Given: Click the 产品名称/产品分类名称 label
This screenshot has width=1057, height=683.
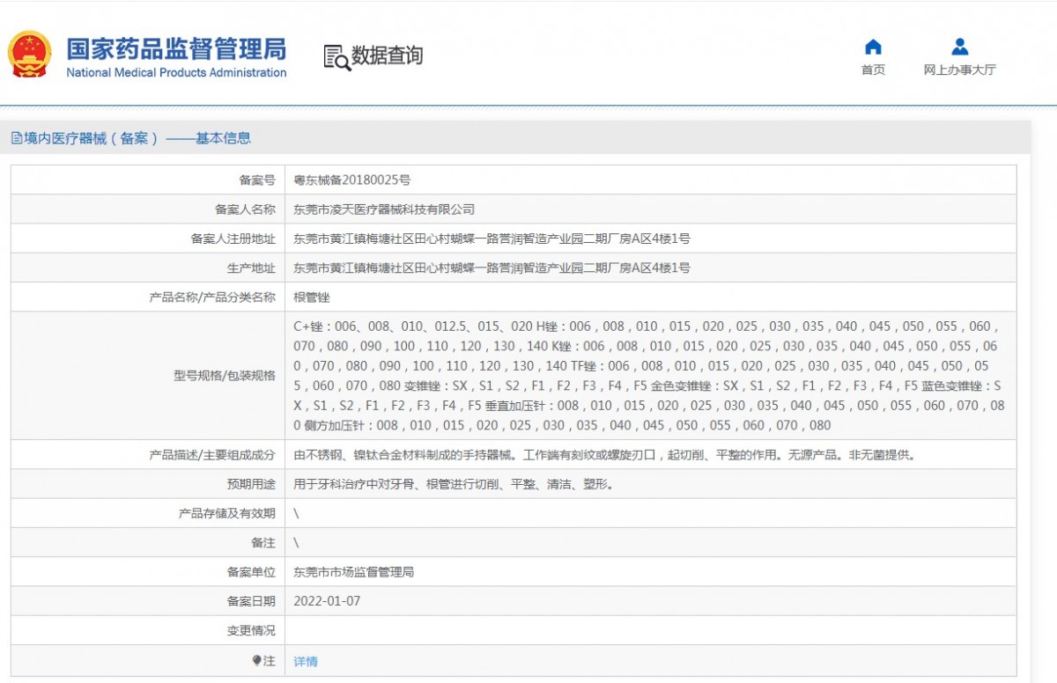Looking at the screenshot, I should 212,297.
